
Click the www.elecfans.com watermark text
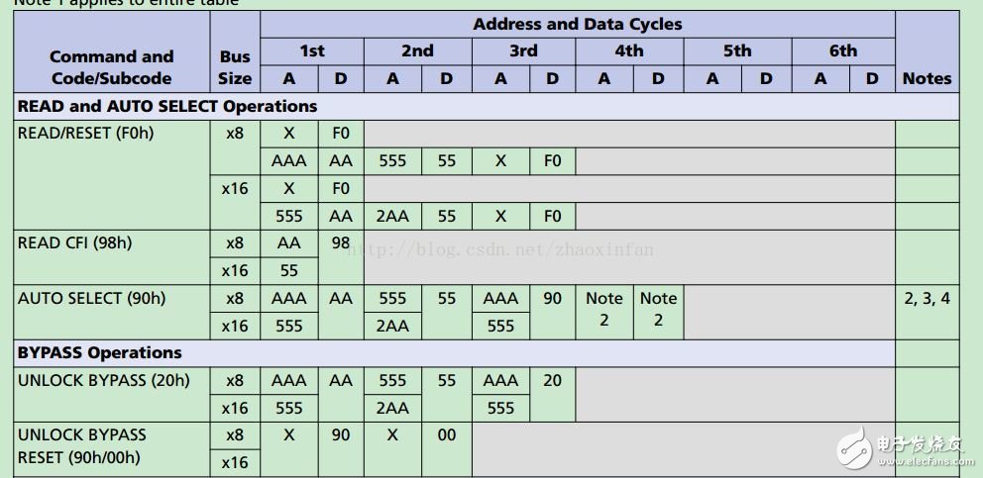coord(919,460)
